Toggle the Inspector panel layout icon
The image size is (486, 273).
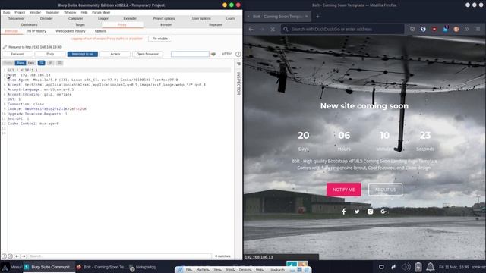(238, 64)
